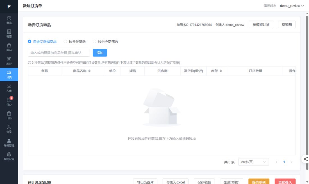Viewport: 309px width, 184px height.
Task: Click 导出为Excel export button
Action: [x=176, y=182]
